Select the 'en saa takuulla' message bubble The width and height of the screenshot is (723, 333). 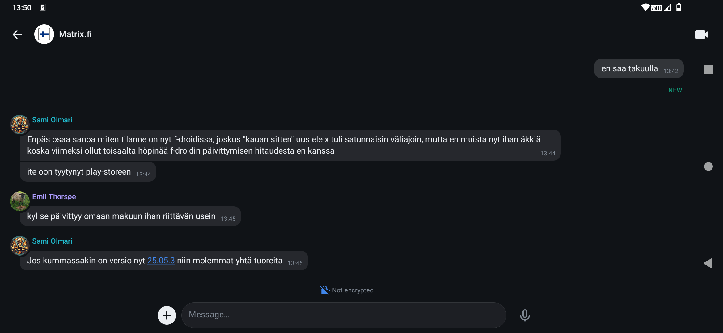click(639, 68)
